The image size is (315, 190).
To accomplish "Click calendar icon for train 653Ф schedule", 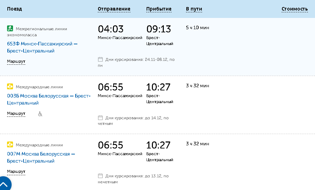I will click(100, 59).
